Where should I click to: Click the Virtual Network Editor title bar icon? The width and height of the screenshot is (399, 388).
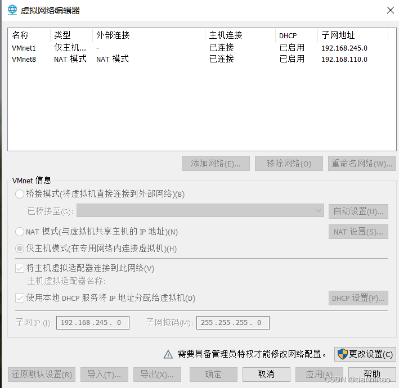coord(12,10)
